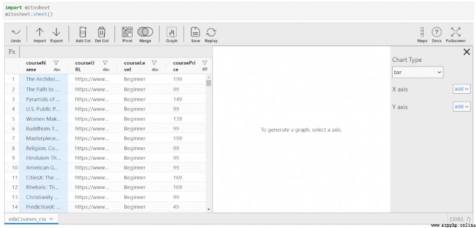Click cell 'Buddhism T...'
The image size is (476, 228).
[x=43, y=128]
